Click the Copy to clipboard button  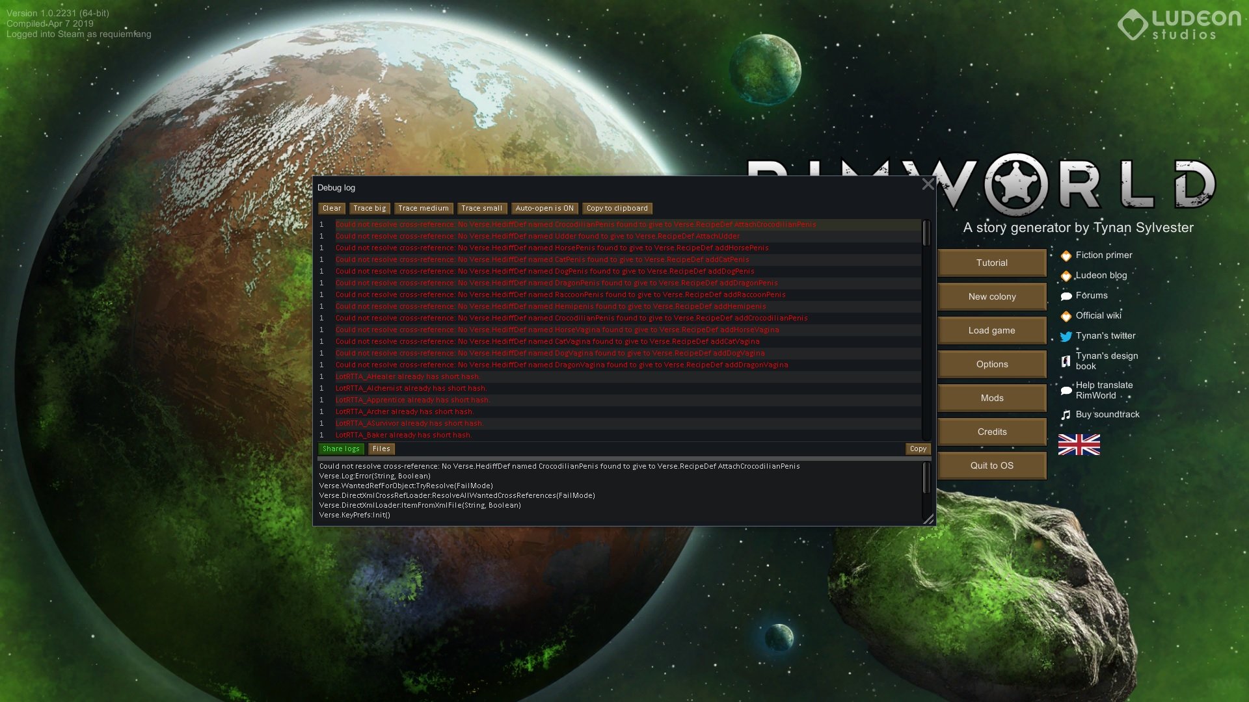pyautogui.click(x=617, y=208)
